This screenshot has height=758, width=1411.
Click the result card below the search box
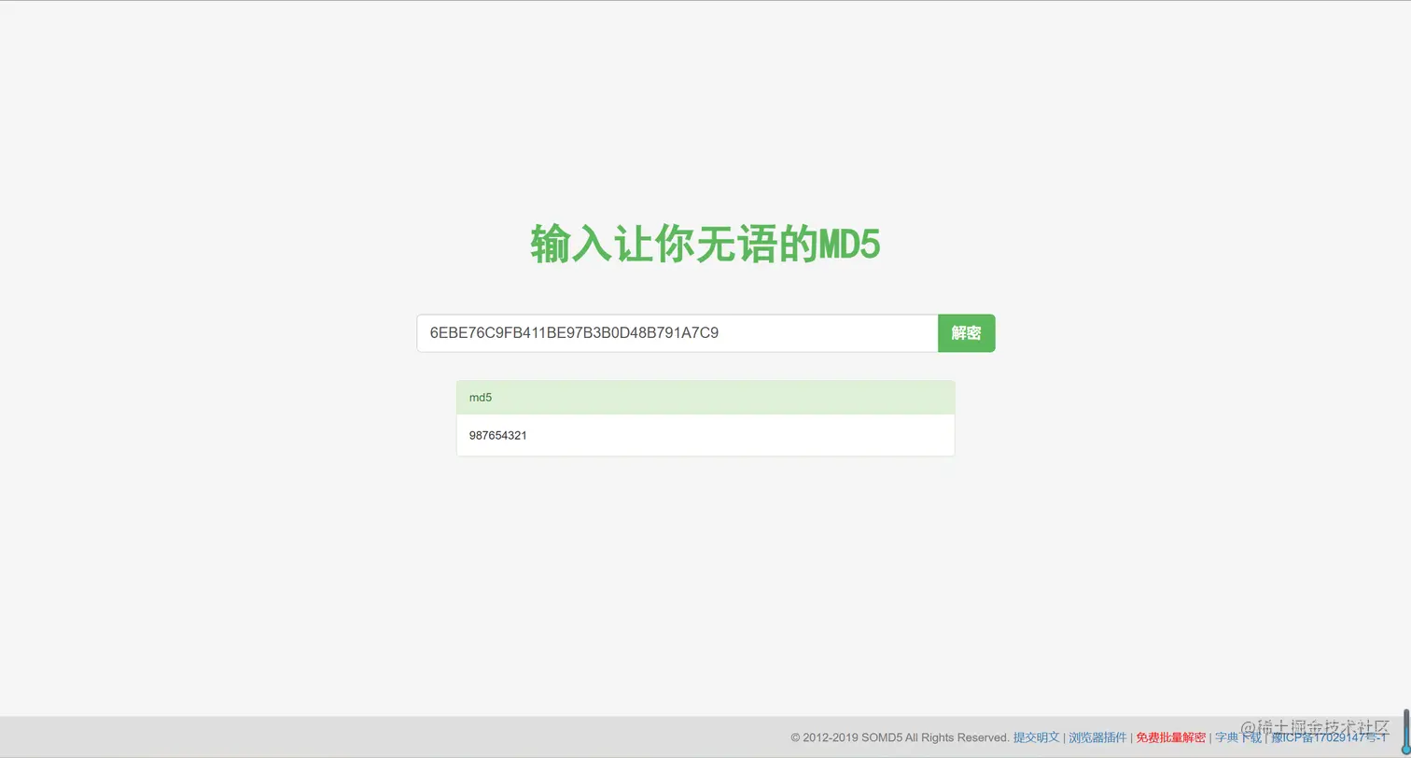click(705, 418)
